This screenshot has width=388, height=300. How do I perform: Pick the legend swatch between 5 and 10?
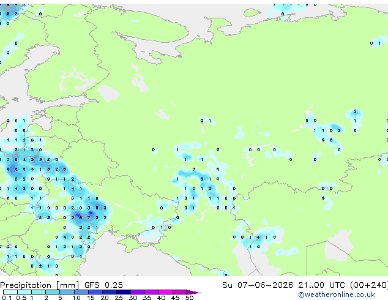click(x=67, y=292)
